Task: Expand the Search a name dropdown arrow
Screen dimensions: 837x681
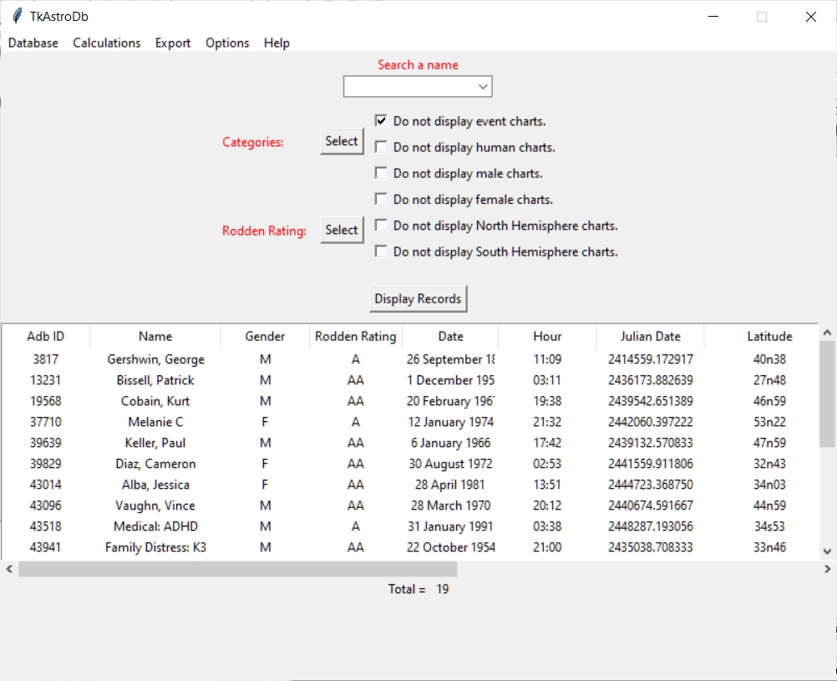Action: 483,87
